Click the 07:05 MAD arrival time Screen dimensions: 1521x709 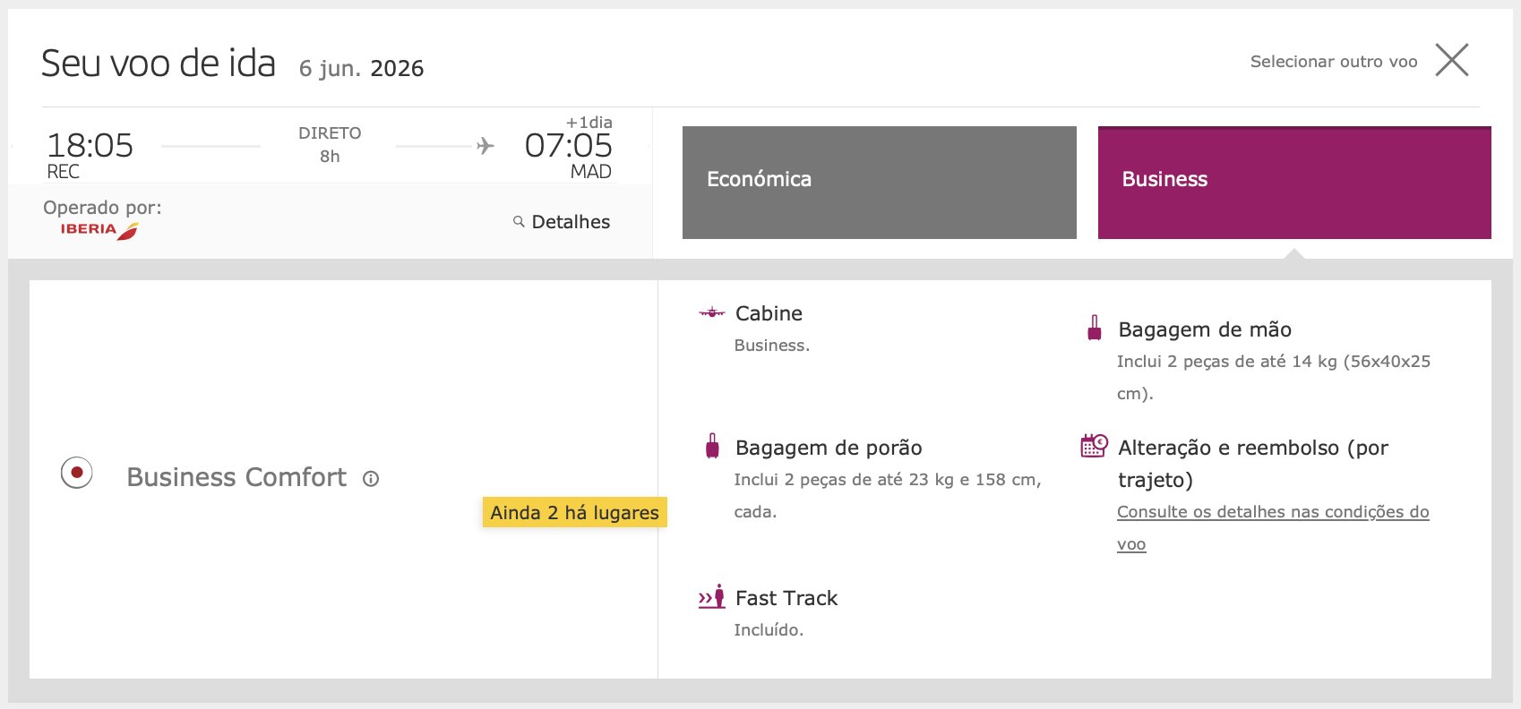pyautogui.click(x=569, y=155)
